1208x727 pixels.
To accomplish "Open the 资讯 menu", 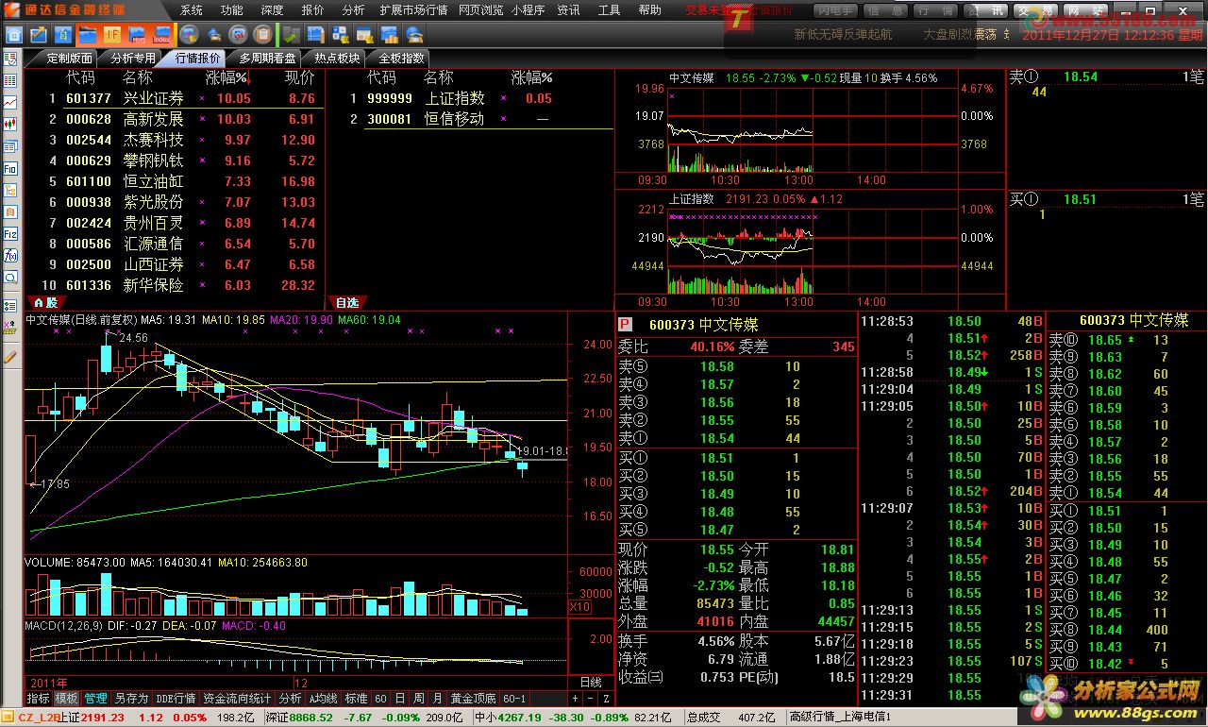I will 568,9.
